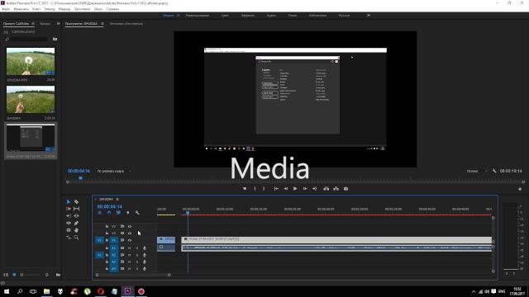Open the Program monitor panel menu

pos(102,24)
